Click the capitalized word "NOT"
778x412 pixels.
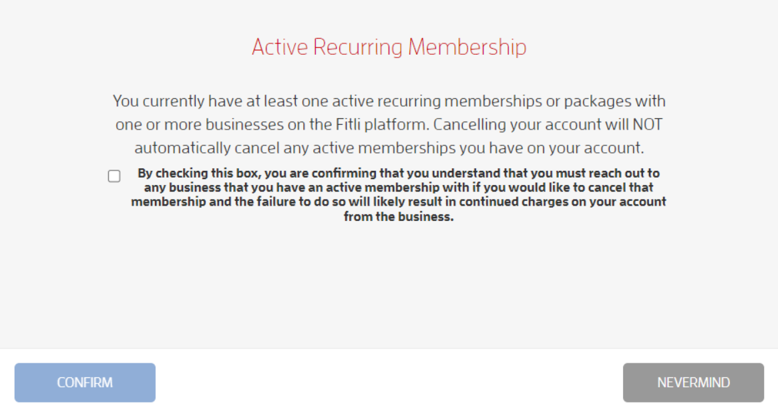click(648, 125)
